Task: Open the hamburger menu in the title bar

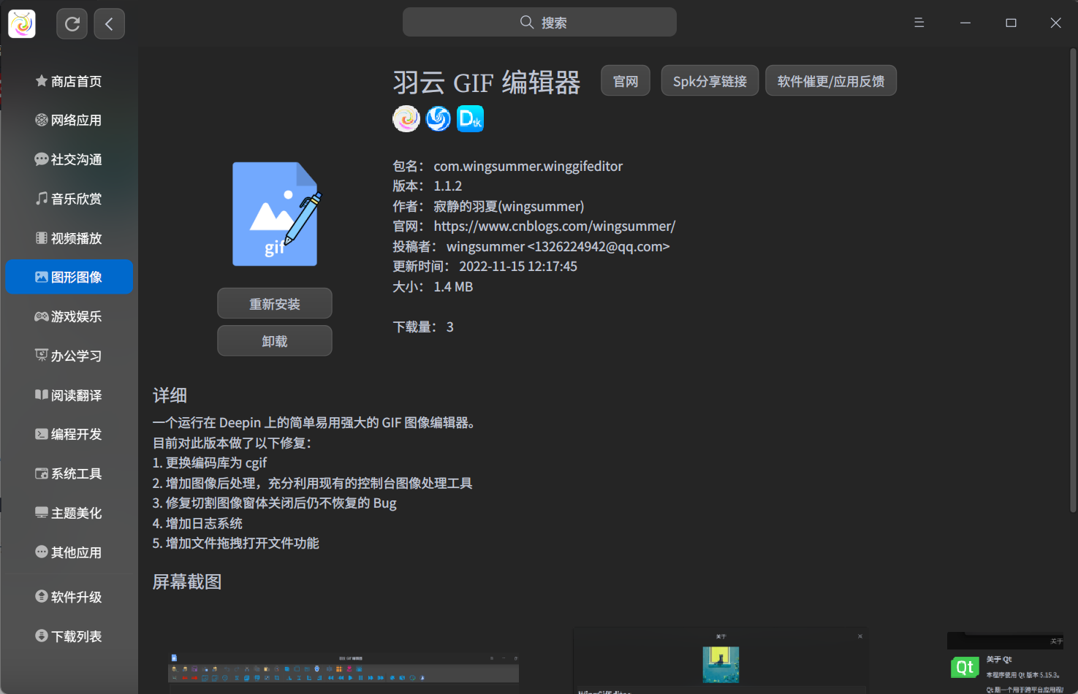Action: tap(919, 23)
